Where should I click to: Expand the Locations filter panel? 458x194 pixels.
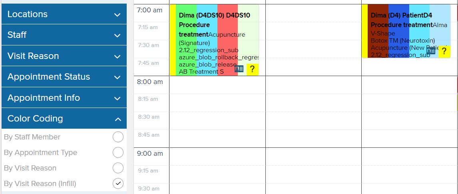(64, 14)
